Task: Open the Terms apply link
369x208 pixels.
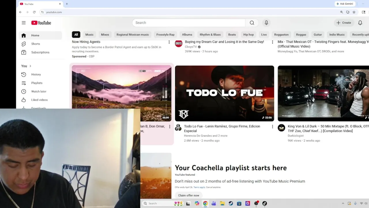Action: (199, 187)
